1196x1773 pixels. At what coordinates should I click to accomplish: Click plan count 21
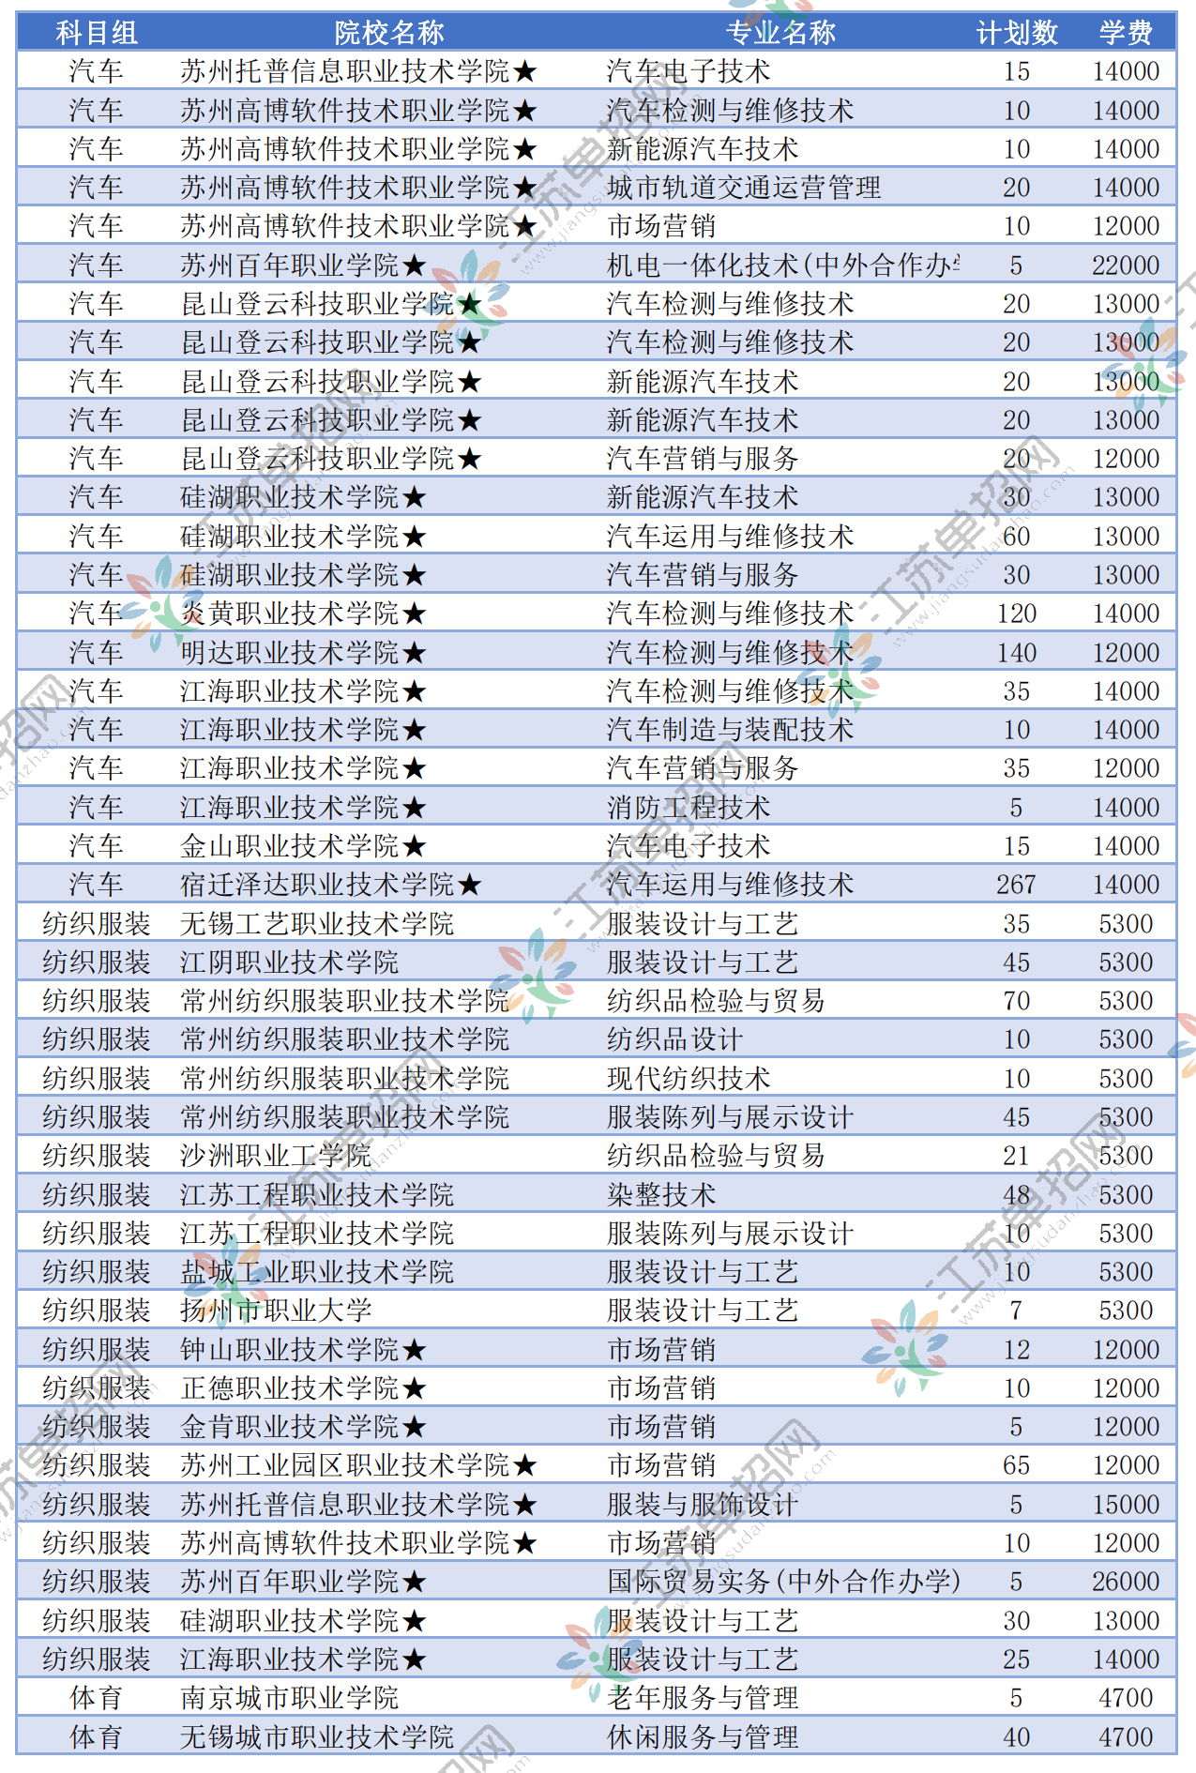[x=1017, y=1156]
